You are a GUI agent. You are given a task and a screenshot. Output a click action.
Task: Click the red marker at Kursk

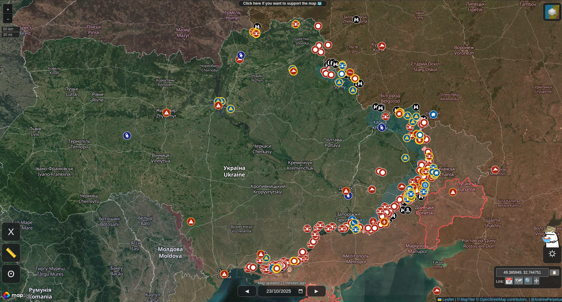pos(382,46)
